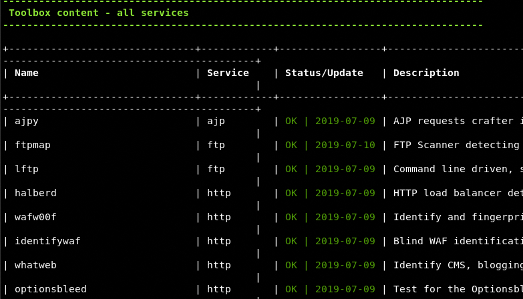
Task: Click the Status/Update column header
Action: coord(324,73)
